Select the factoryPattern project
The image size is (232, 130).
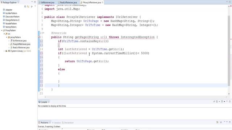pos(11,27)
